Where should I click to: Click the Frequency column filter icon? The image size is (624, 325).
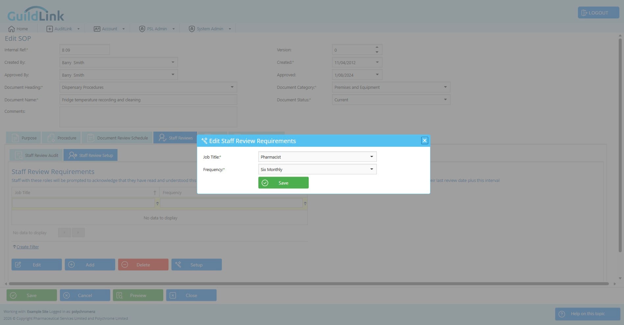click(x=305, y=204)
